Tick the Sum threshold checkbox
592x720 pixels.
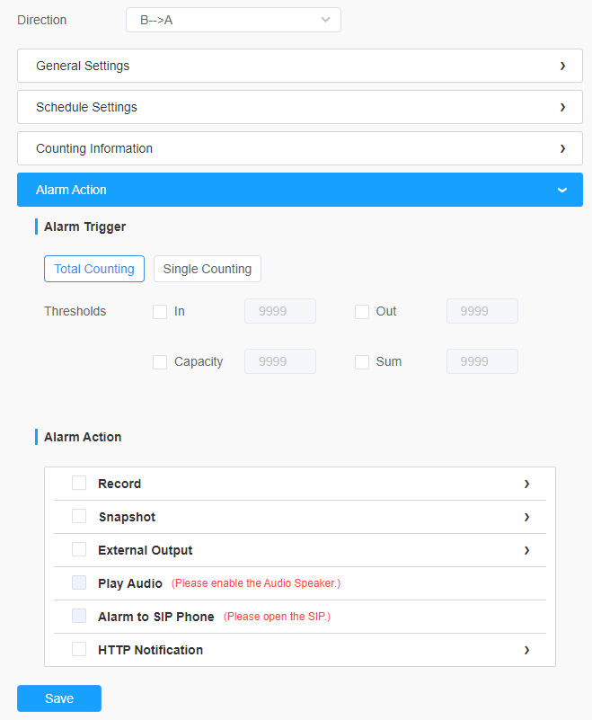(x=362, y=362)
